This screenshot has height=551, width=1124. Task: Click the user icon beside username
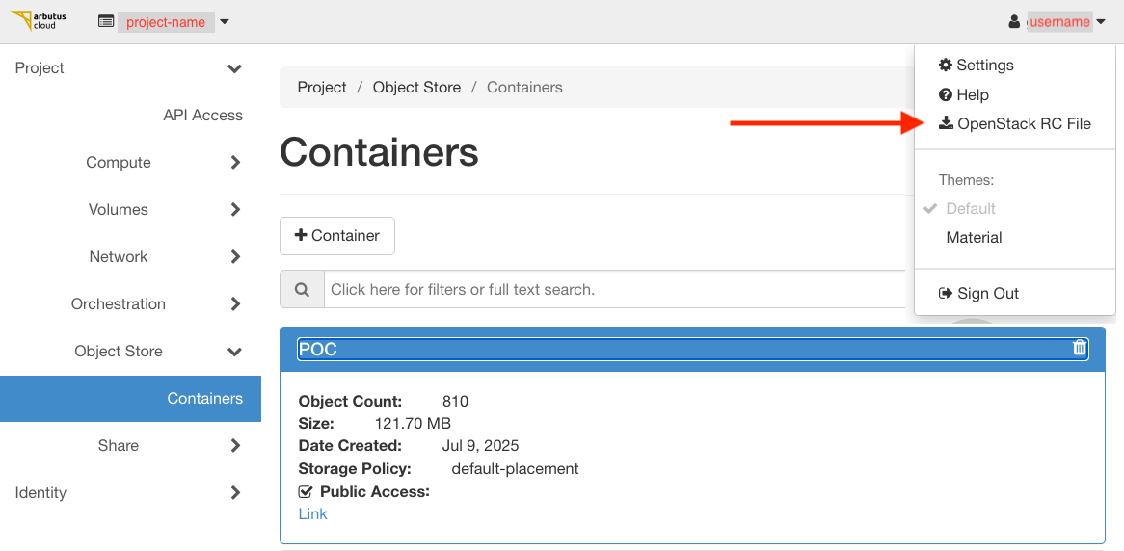tap(1013, 22)
